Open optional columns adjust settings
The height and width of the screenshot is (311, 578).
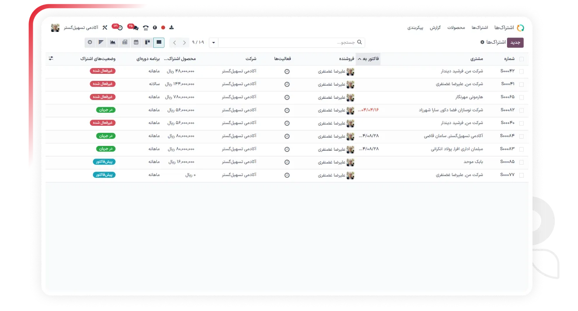51,59
